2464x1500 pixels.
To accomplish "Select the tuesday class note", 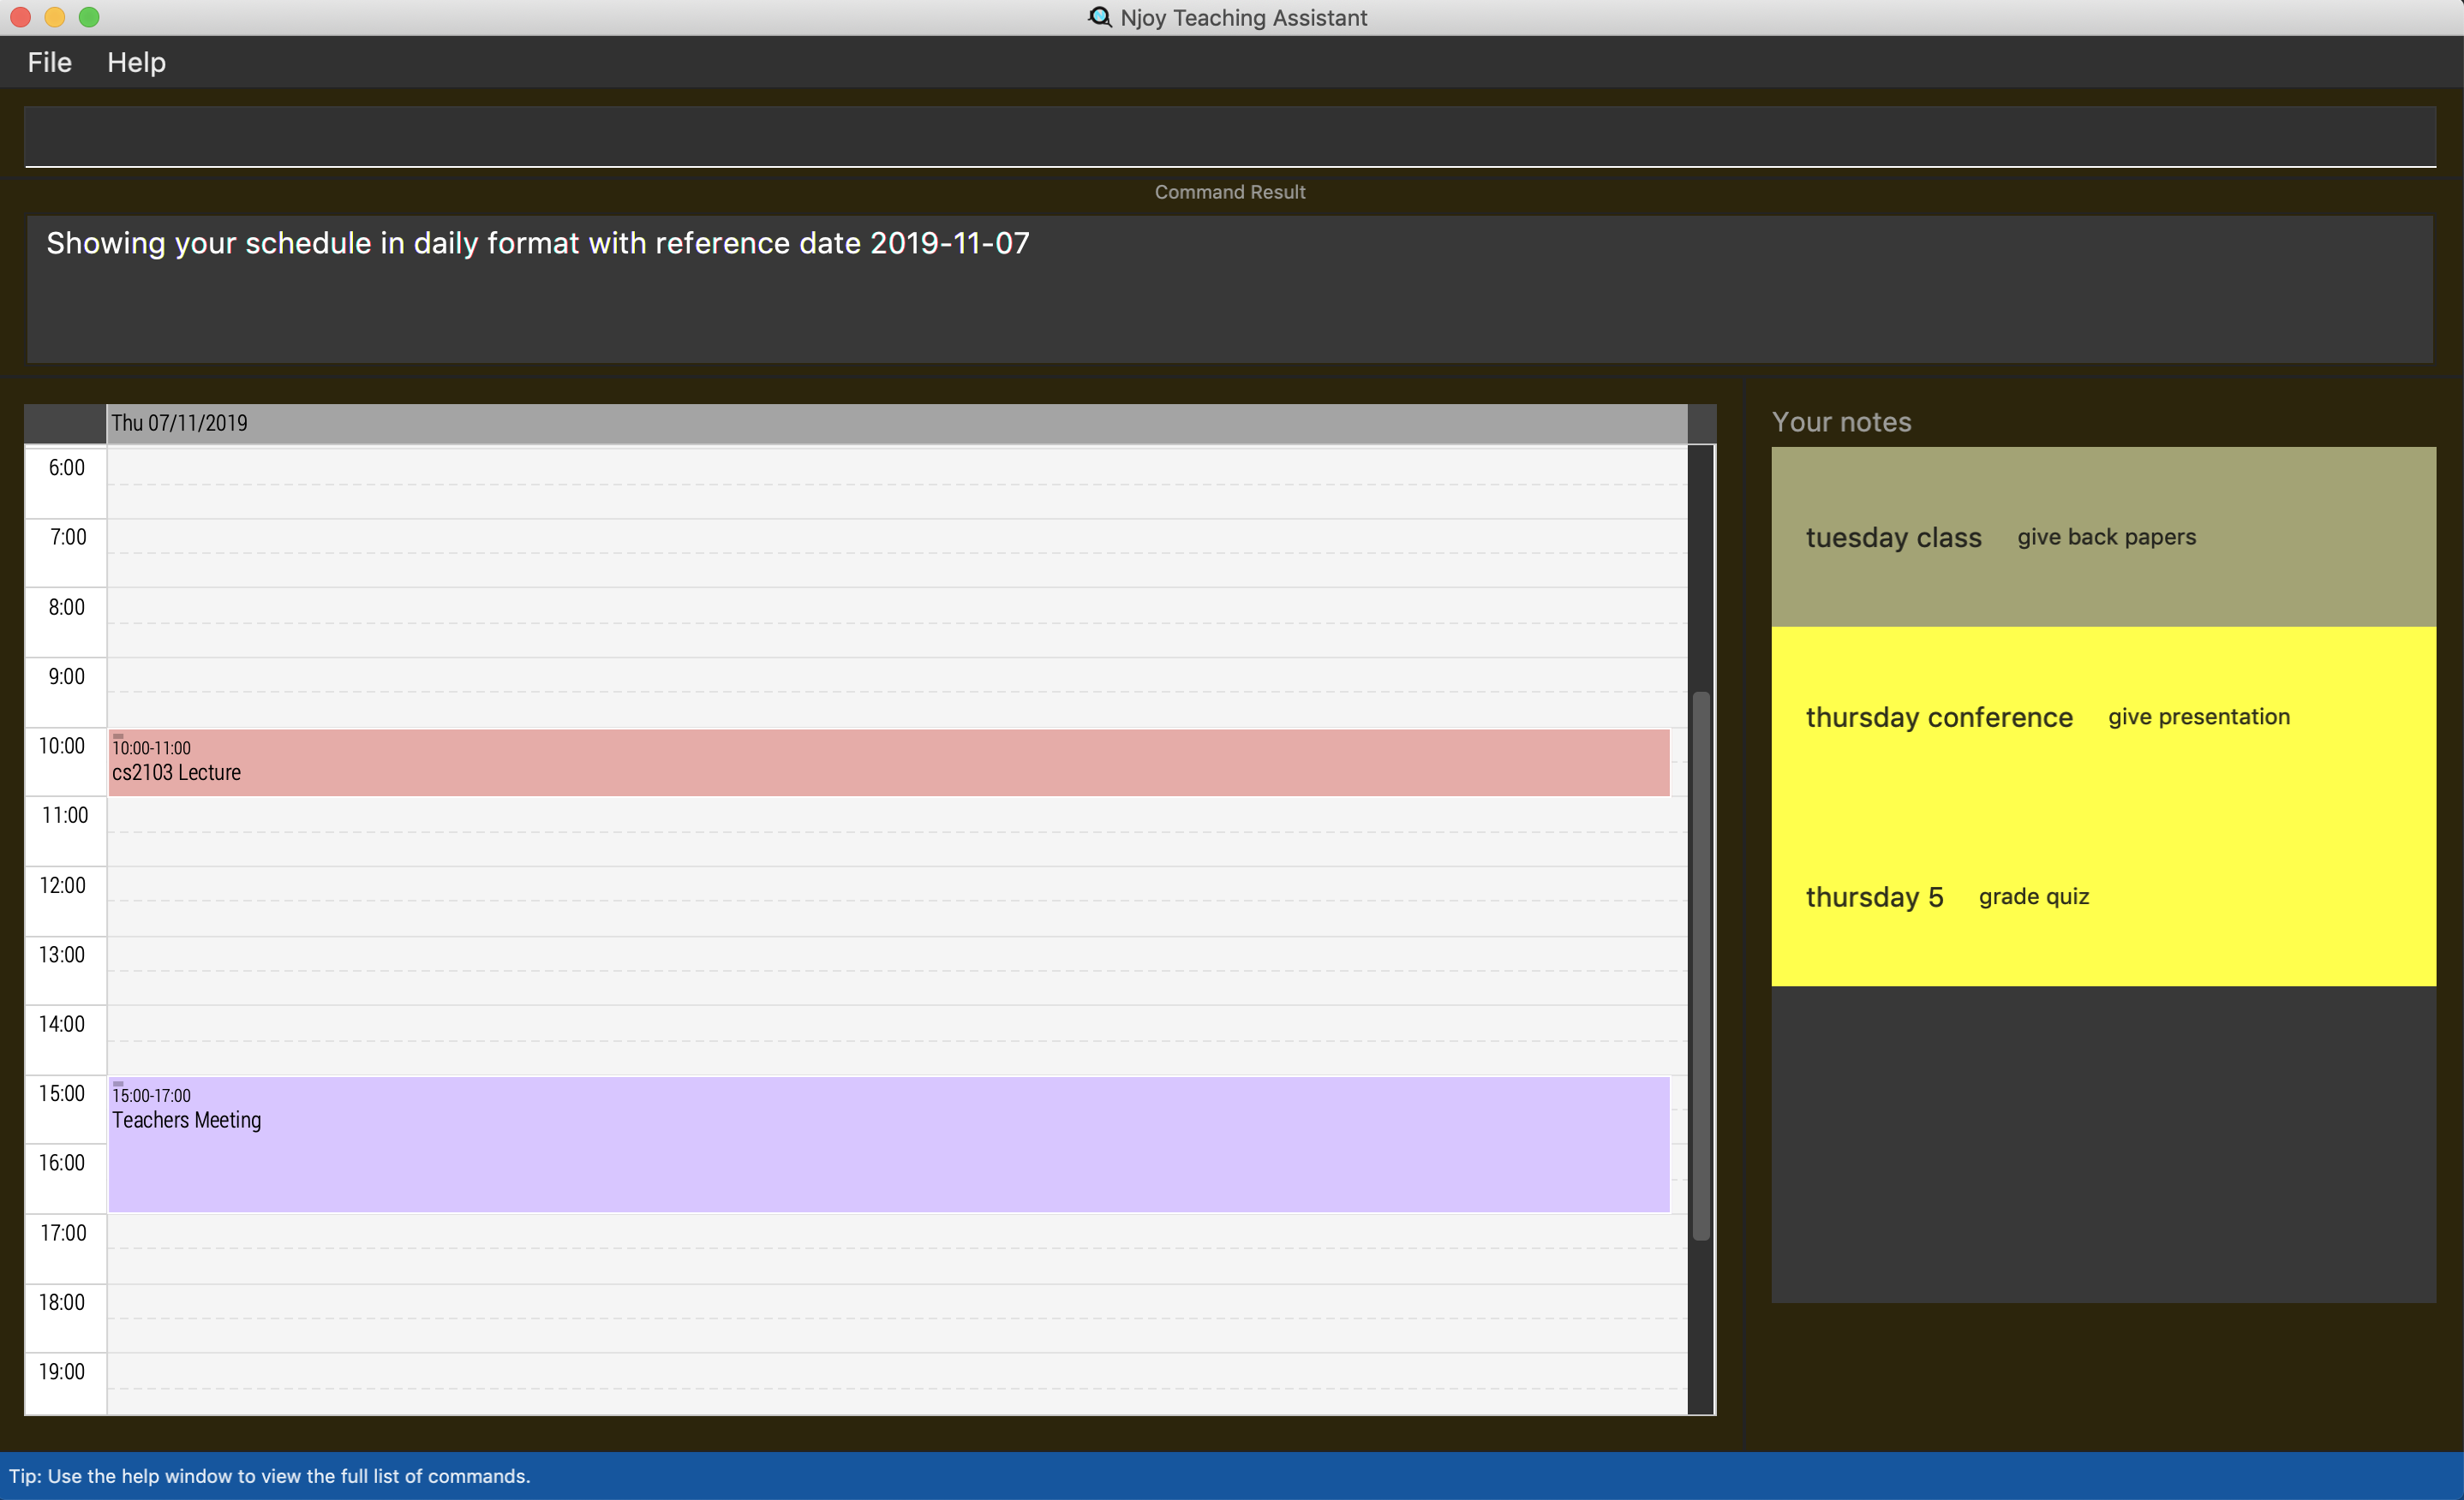I will 2103,537.
